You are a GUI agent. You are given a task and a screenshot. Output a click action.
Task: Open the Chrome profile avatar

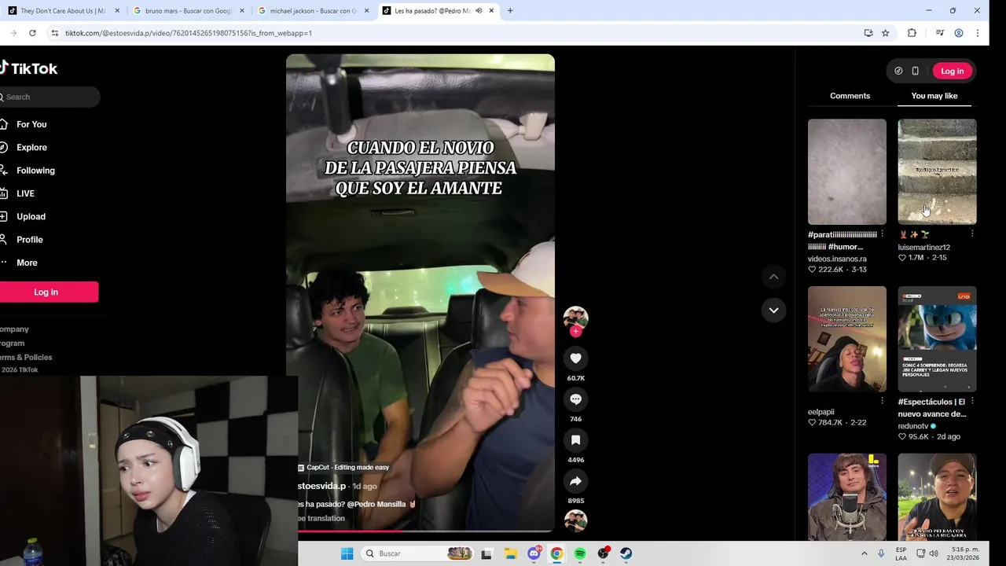pyautogui.click(x=959, y=33)
